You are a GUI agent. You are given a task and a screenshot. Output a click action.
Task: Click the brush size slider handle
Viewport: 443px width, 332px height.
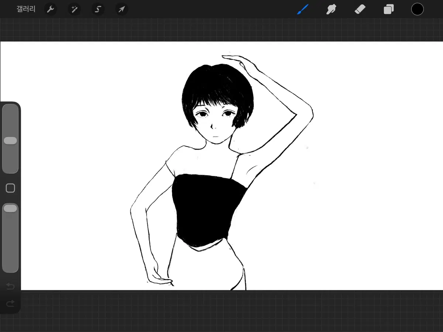tap(10, 141)
